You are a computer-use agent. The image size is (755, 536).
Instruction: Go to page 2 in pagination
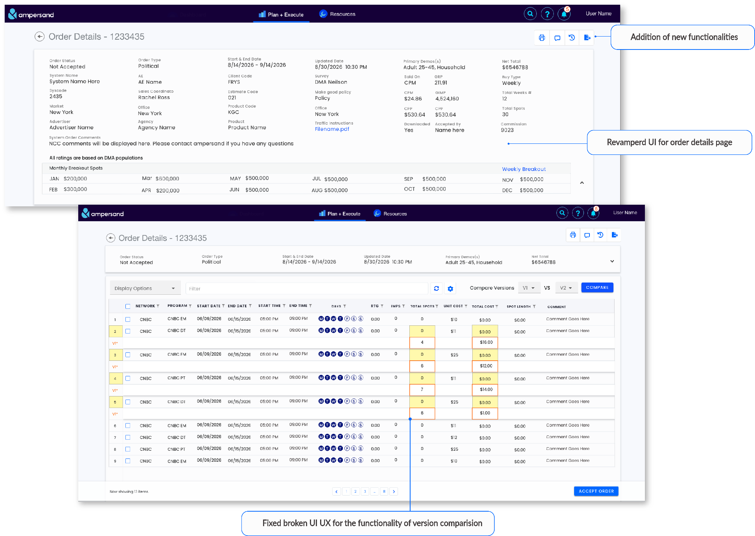click(x=355, y=491)
